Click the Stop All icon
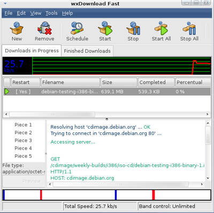Screen dimensions: 214x213 pos(189,28)
